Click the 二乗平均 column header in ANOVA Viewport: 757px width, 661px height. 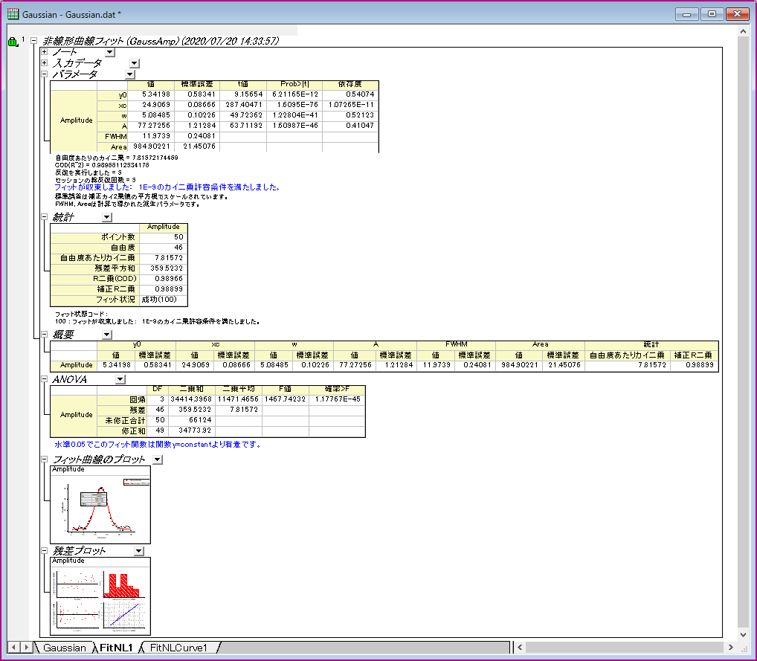(238, 389)
